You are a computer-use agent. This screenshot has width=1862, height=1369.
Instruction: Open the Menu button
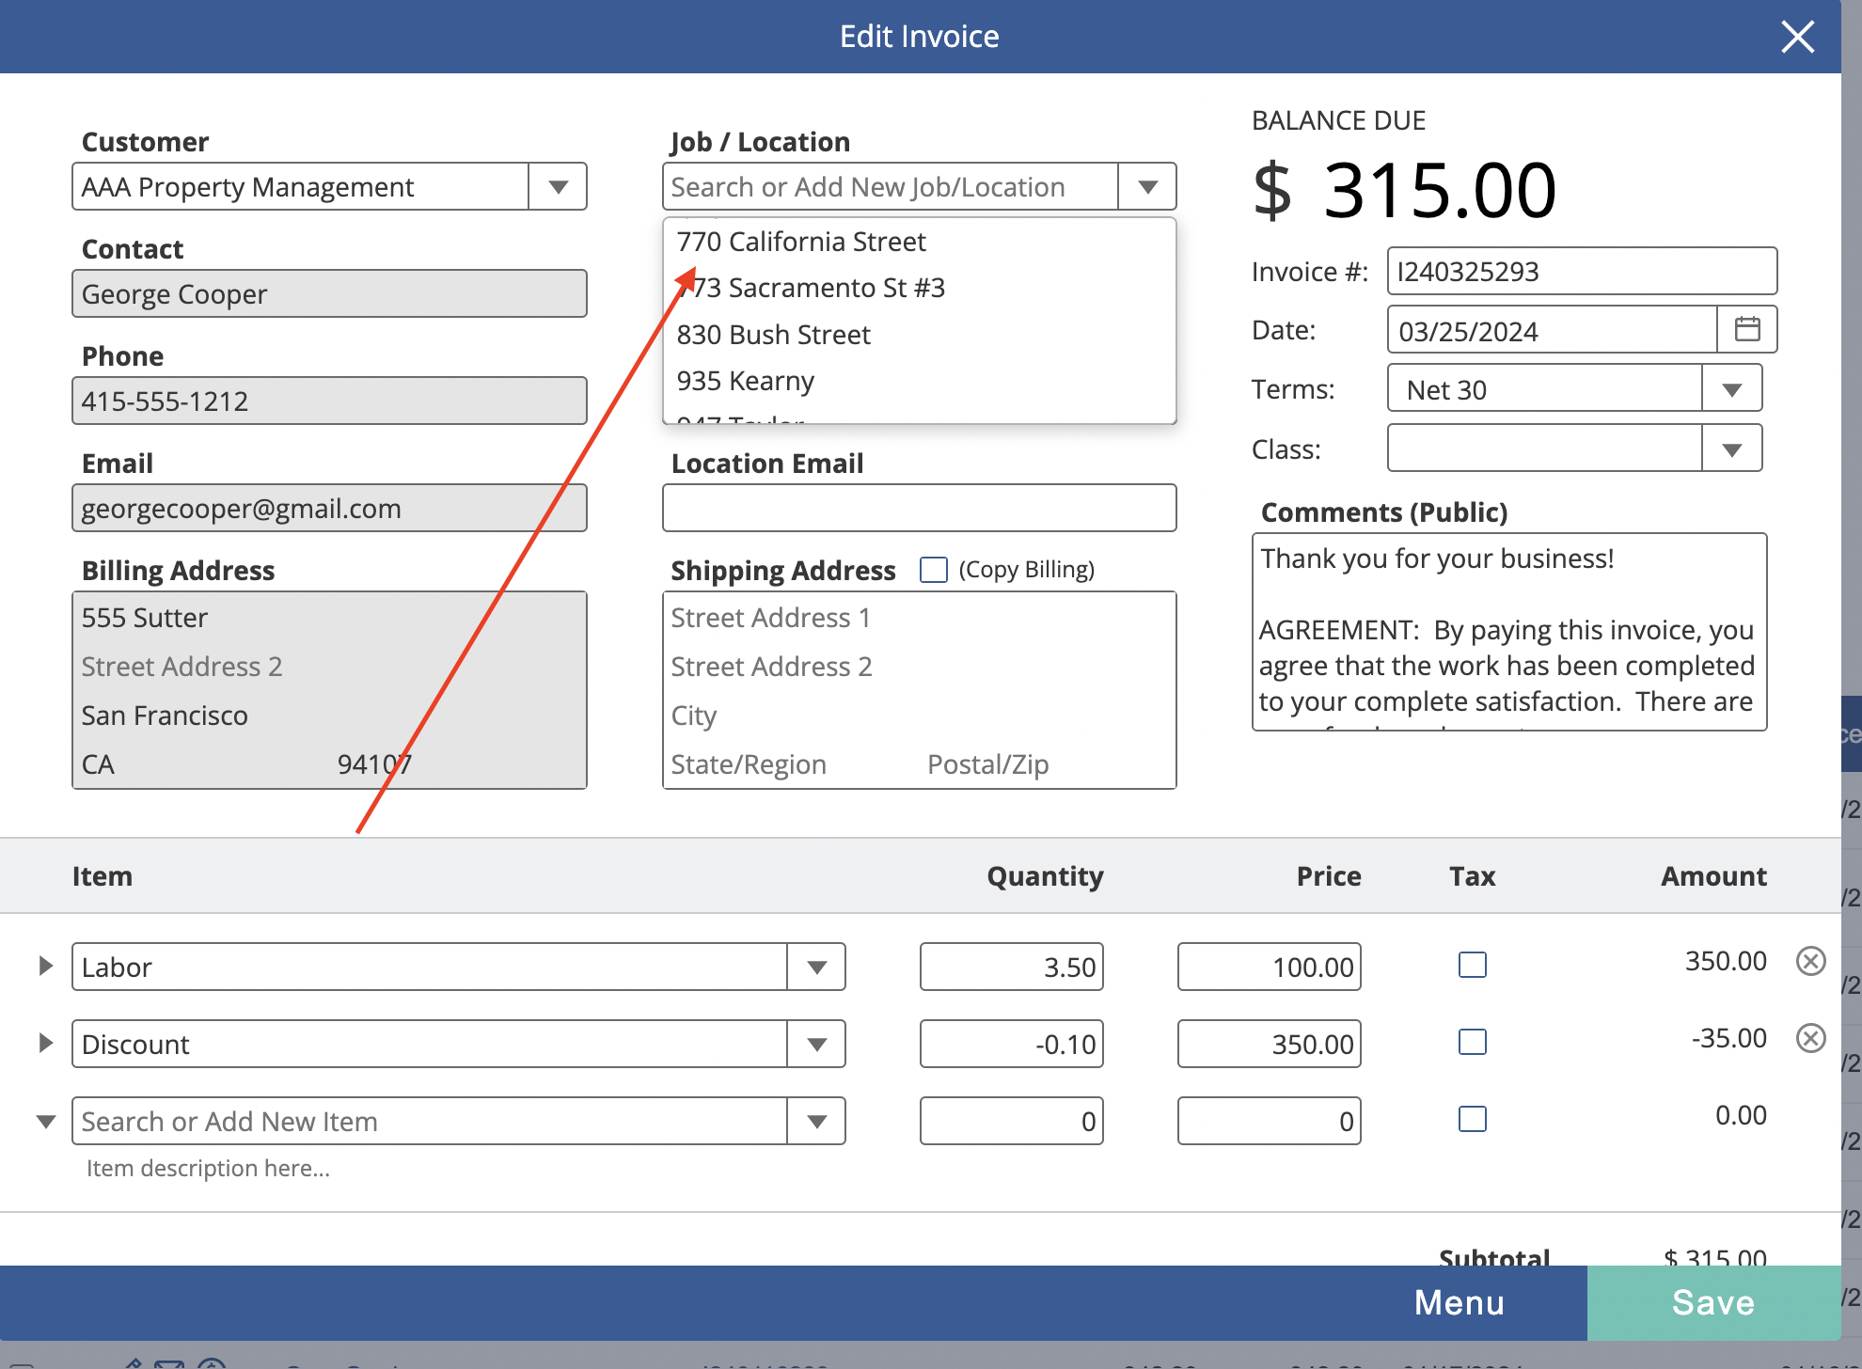[x=1460, y=1302]
